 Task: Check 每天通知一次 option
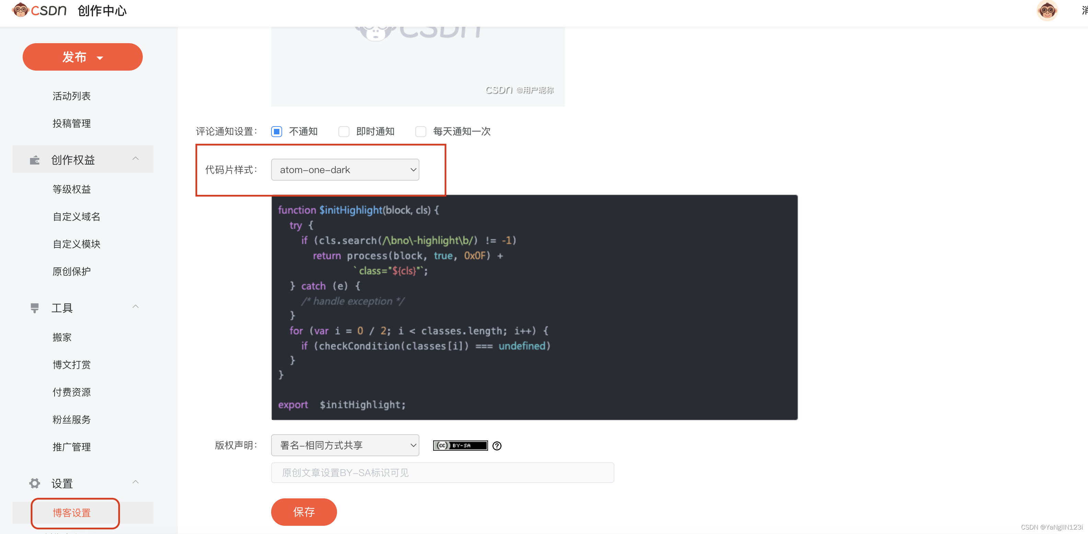(x=421, y=132)
